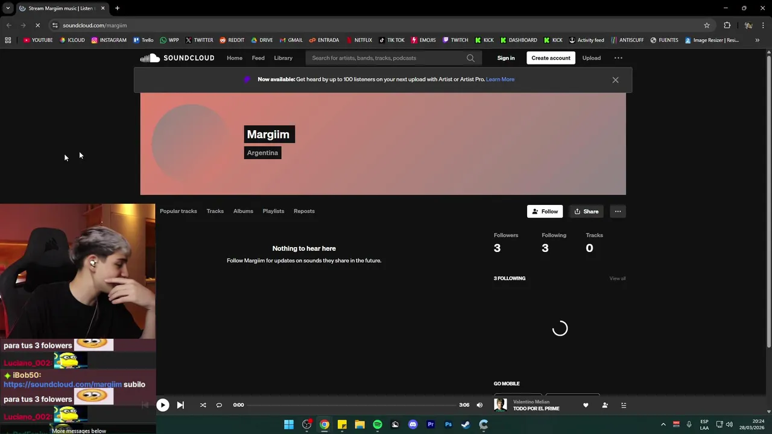Like the current playing track
The width and height of the screenshot is (772, 434).
586,405
